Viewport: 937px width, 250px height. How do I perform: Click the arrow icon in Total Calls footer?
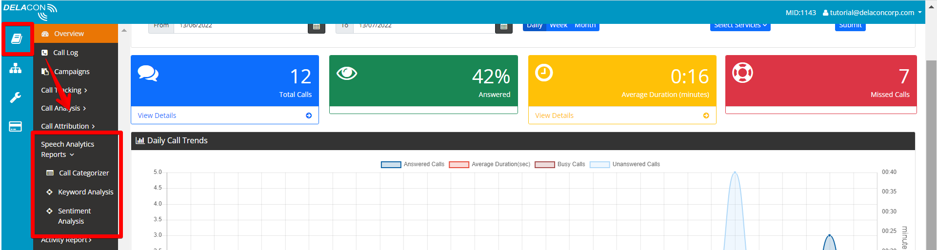(309, 115)
